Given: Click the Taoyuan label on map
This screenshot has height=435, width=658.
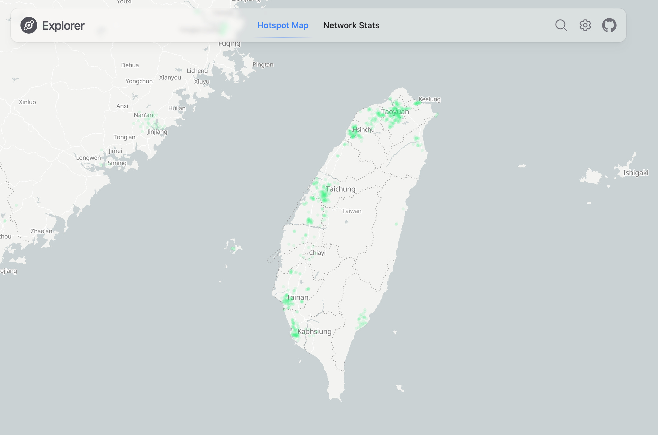Looking at the screenshot, I should coord(395,112).
